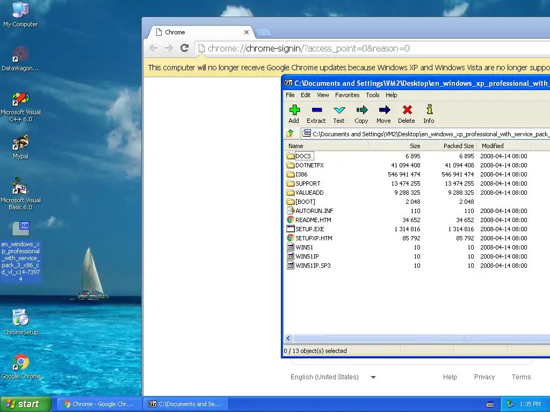Open the 7-Zip File menu
Viewport: 550px width, 412px height.
coord(290,95)
